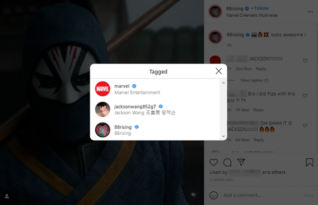Open emoji picker smiley icon
The height and width of the screenshot is (205, 318).
click(x=214, y=195)
